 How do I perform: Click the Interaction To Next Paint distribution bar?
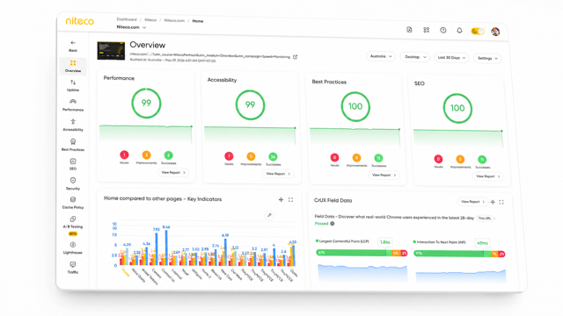[459, 254]
